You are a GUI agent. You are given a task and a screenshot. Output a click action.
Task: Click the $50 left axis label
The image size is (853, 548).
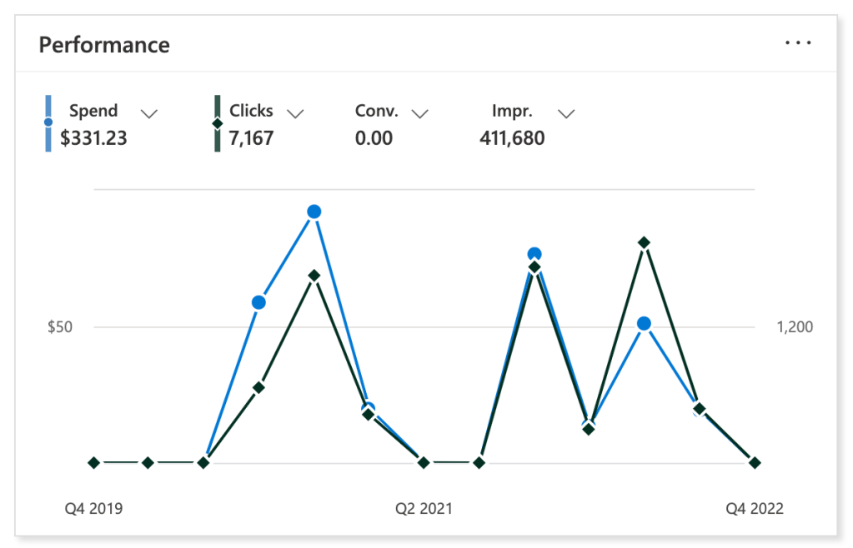point(59,326)
